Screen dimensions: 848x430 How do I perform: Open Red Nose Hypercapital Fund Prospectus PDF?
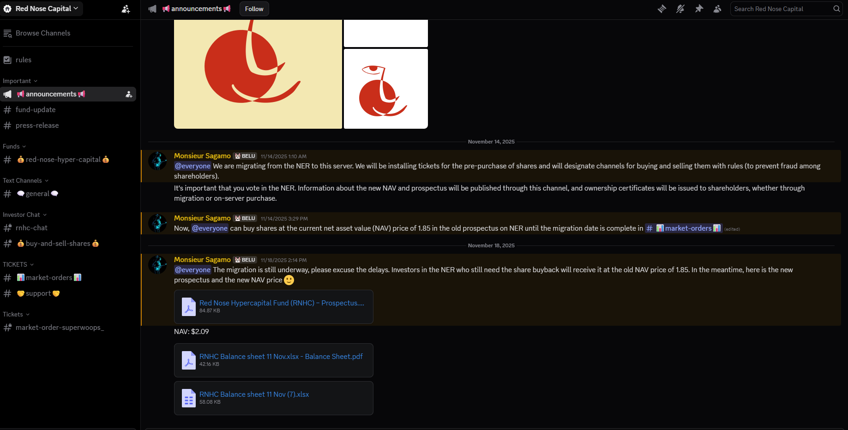(282, 303)
